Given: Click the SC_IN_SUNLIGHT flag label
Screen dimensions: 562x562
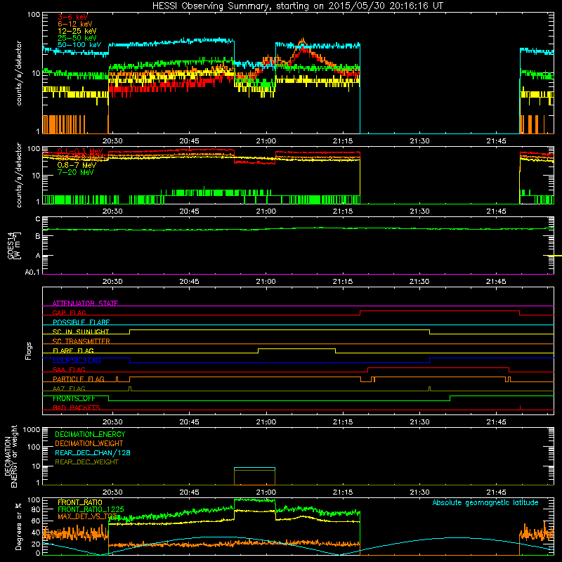Looking at the screenshot, I should point(81,332).
